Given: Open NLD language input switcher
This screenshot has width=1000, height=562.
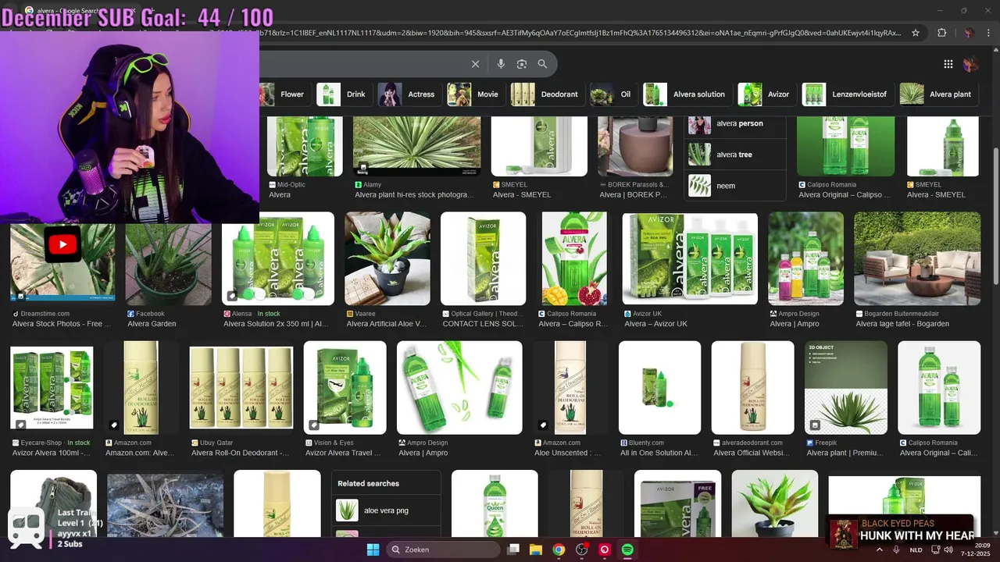Looking at the screenshot, I should [916, 550].
